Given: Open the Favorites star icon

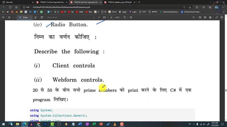Looking at the screenshot, I should click(204, 7).
